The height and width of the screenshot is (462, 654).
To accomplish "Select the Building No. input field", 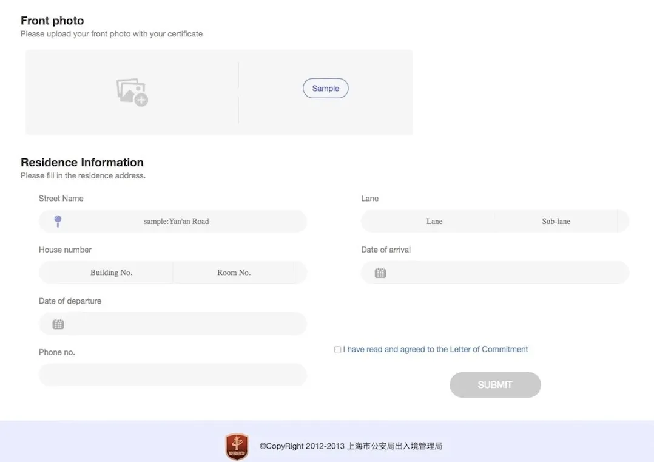I will [x=111, y=273].
